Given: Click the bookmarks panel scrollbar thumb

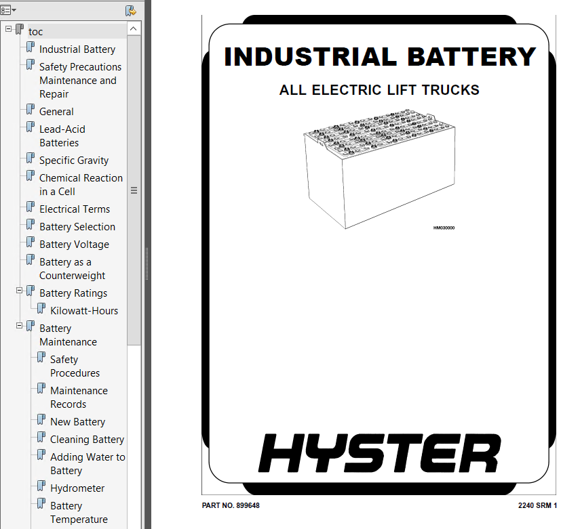Looking at the screenshot, I should (x=134, y=190).
